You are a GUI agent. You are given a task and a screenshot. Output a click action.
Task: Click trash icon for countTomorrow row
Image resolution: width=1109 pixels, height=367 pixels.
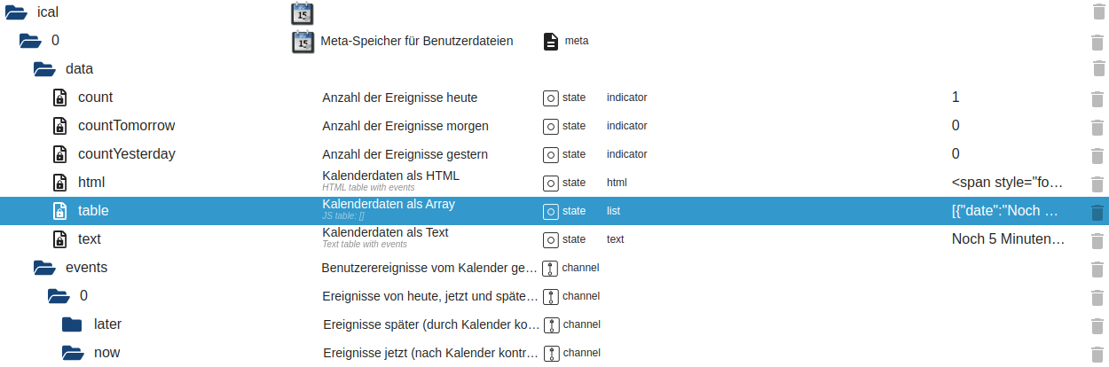click(1097, 126)
